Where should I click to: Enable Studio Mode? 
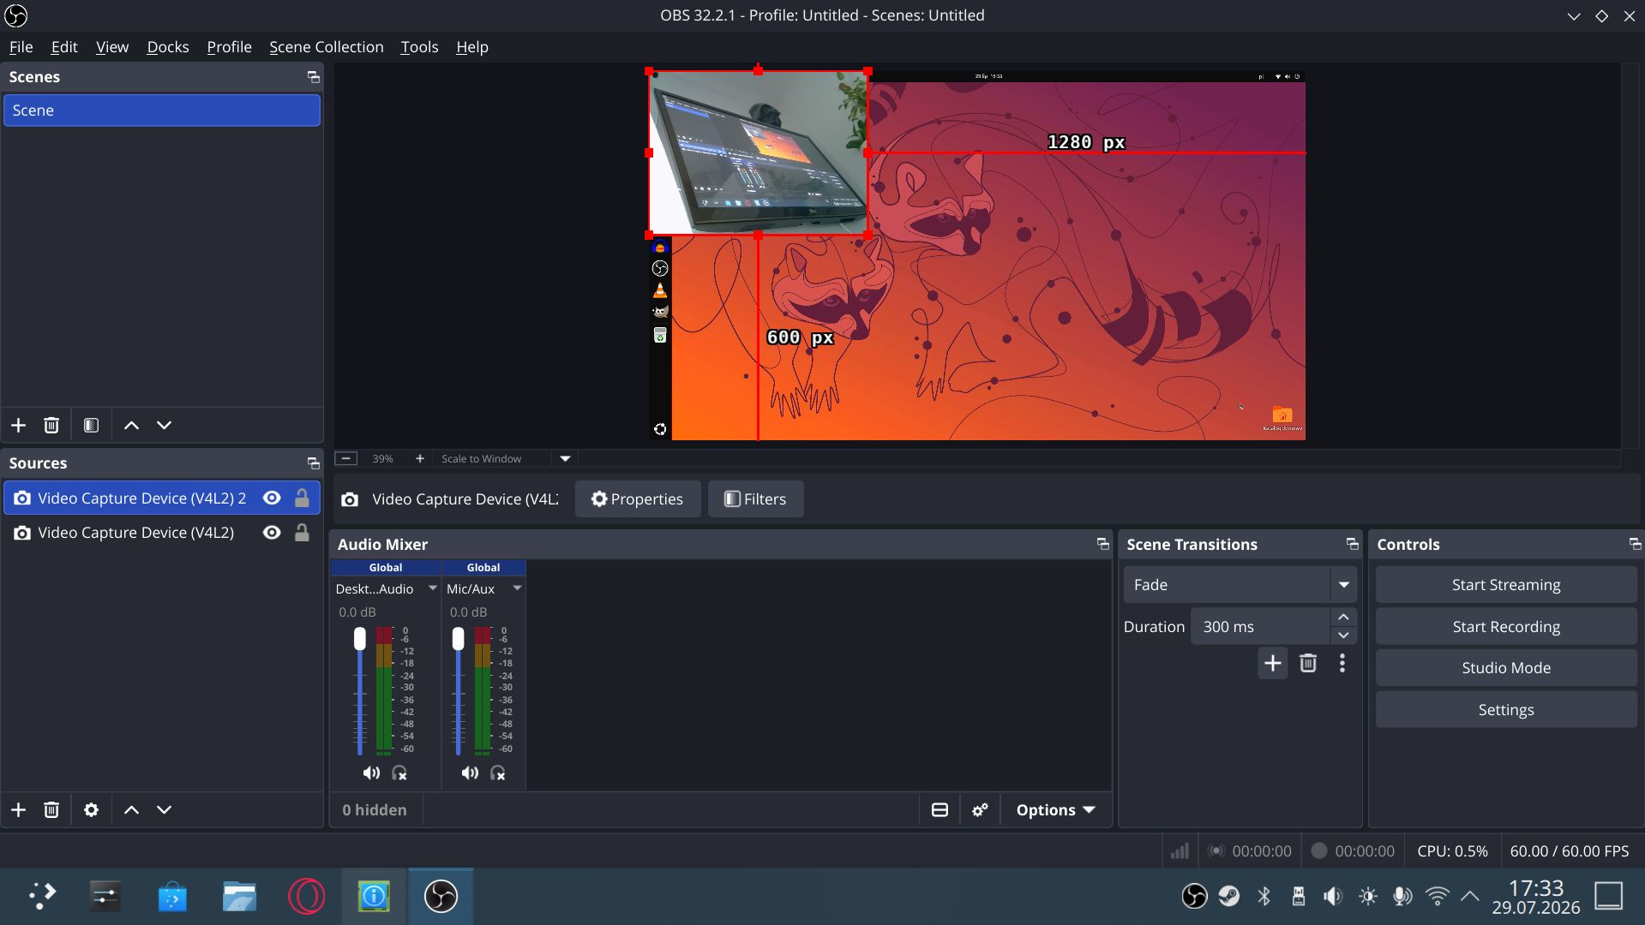(x=1506, y=667)
